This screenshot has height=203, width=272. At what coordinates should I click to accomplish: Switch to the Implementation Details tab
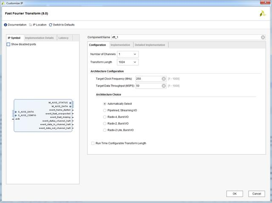(39, 38)
